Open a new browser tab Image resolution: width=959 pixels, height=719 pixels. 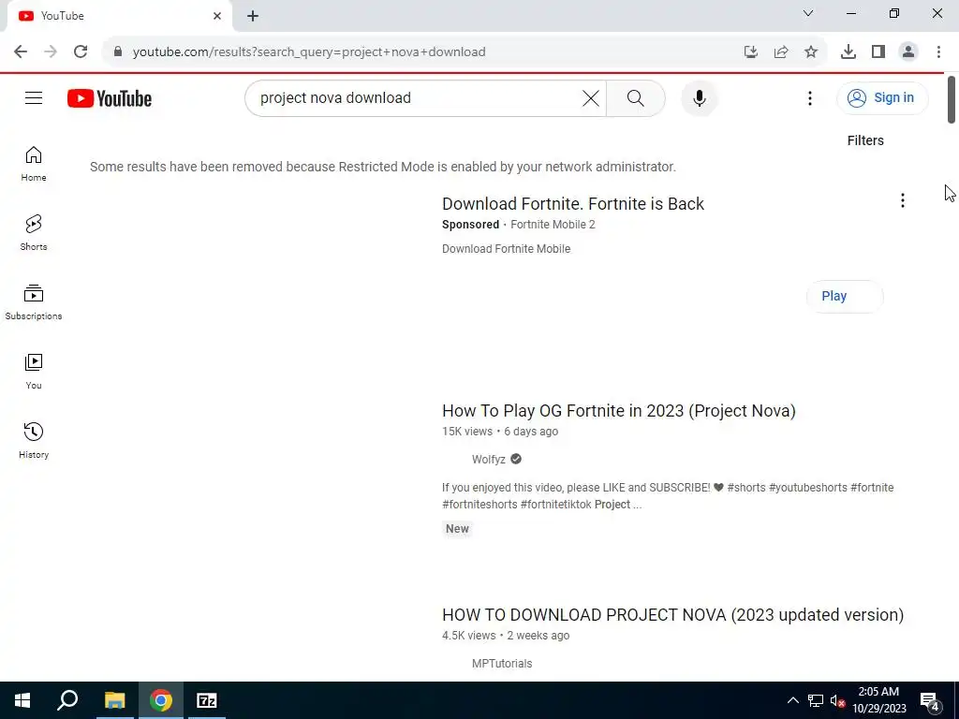pos(253,16)
